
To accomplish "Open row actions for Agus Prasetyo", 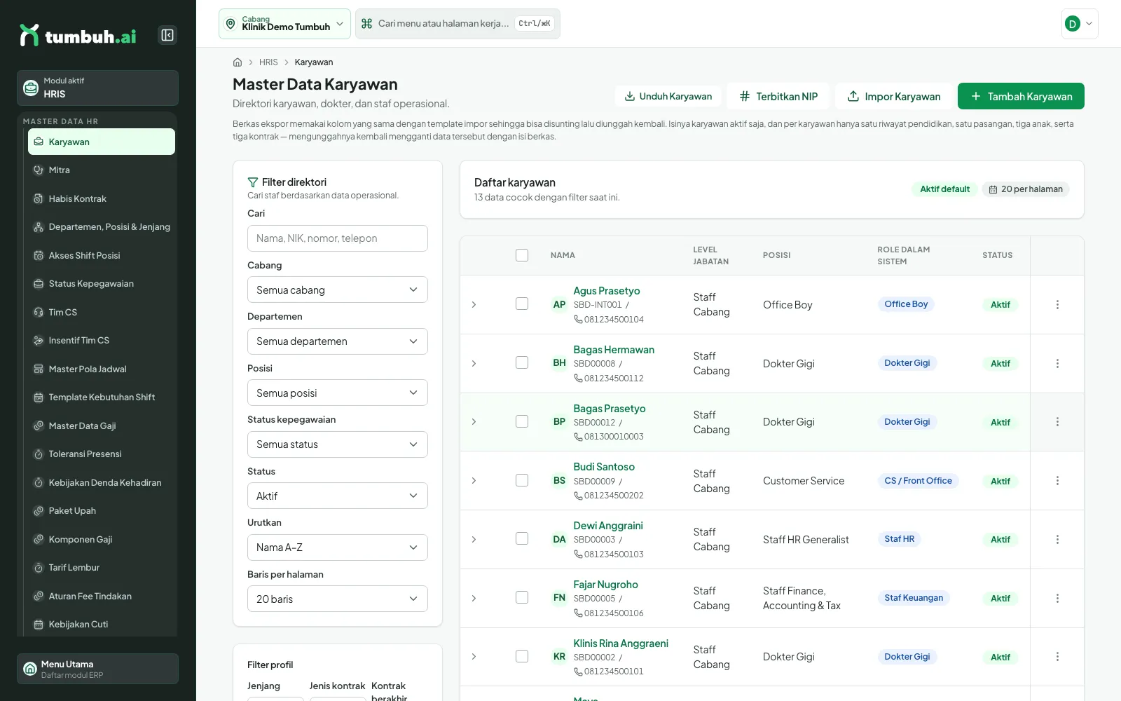I will click(1057, 305).
